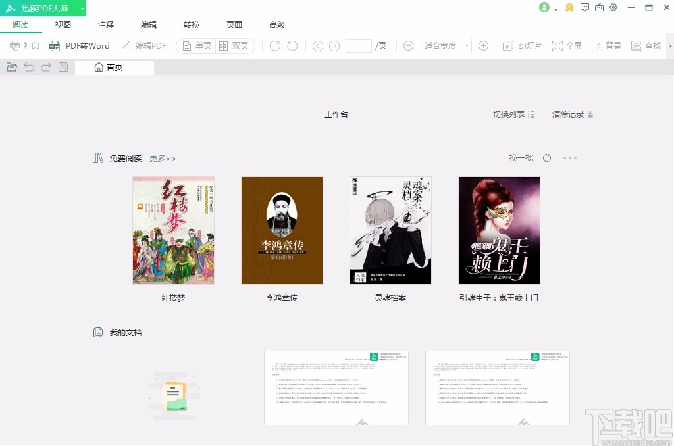Start 幻灯片 slideshow mode
Image resolution: width=674 pixels, height=446 pixels.
[x=522, y=45]
